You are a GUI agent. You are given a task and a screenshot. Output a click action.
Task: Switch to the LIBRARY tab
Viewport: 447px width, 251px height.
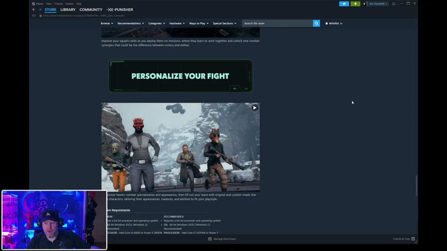[x=68, y=10]
